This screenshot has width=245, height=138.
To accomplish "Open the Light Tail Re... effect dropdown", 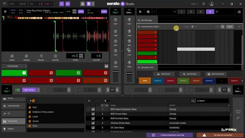I will point(38,90).
